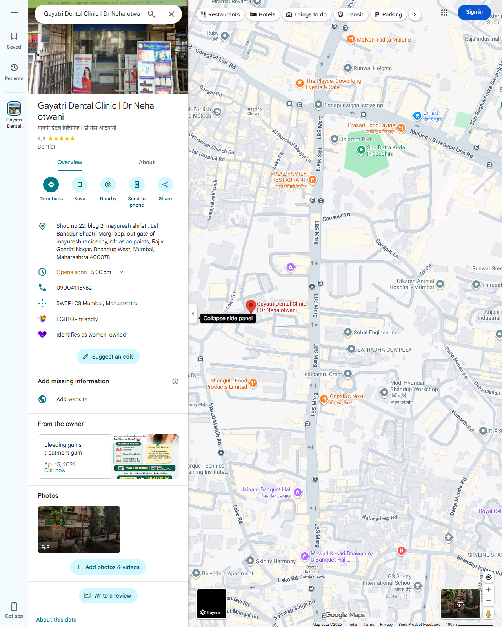Select Jainam Banquet Hall marker
This screenshot has width=502, height=627.
(298, 492)
